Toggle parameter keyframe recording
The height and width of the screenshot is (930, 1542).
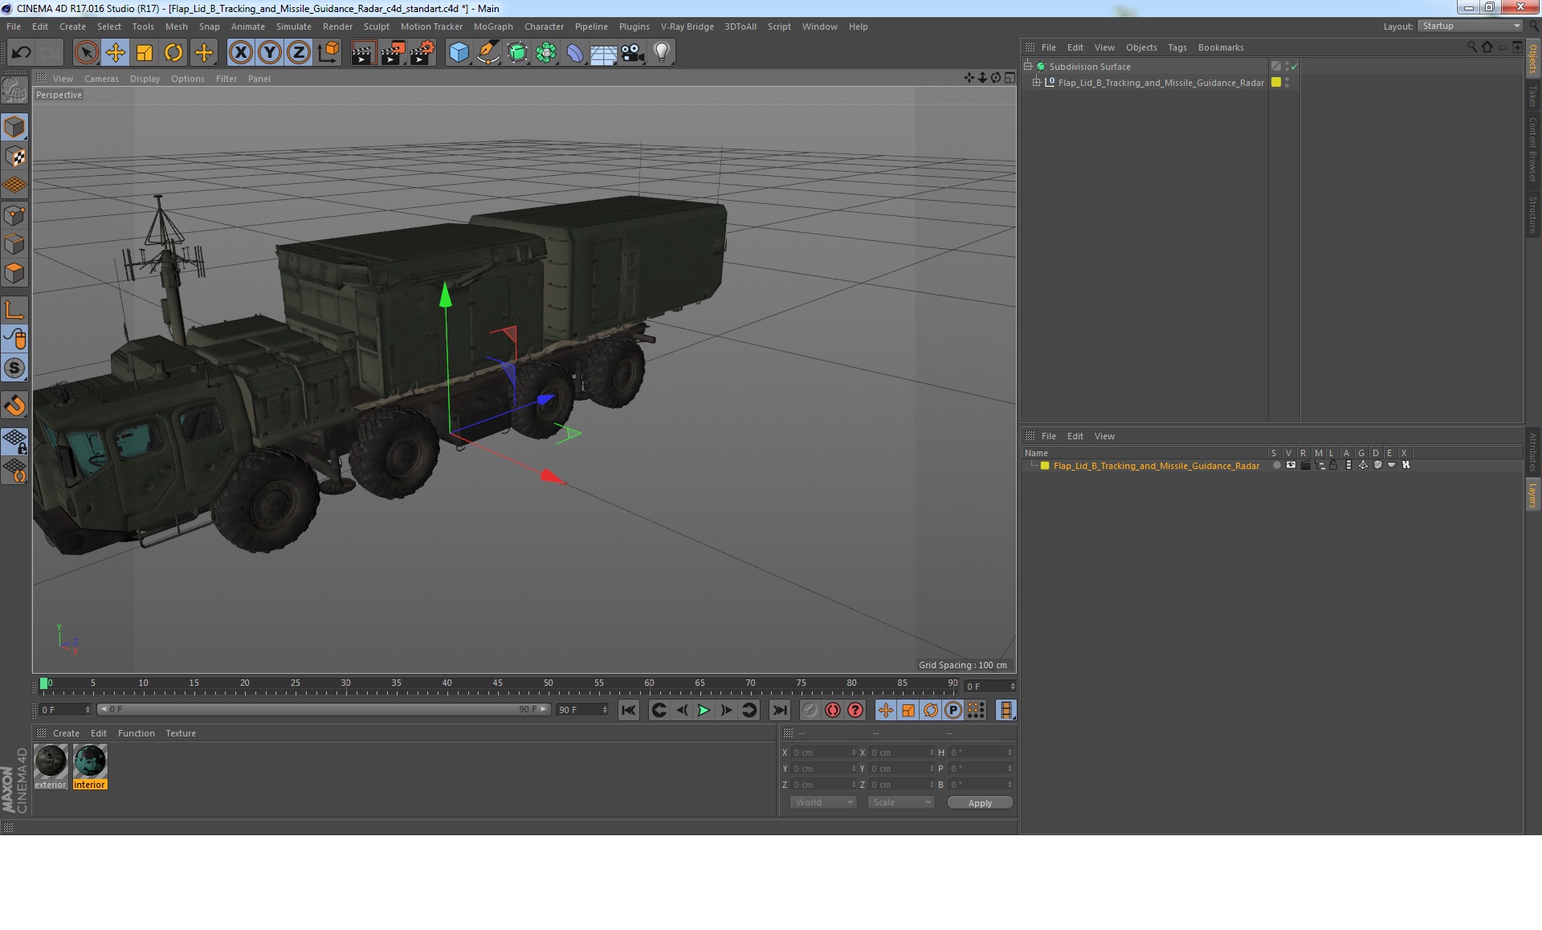tap(953, 710)
